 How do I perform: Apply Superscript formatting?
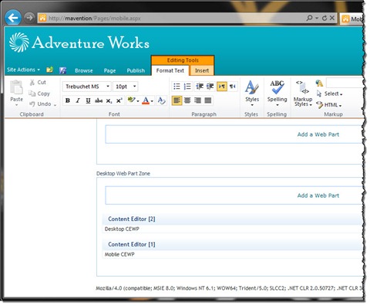[x=119, y=100]
